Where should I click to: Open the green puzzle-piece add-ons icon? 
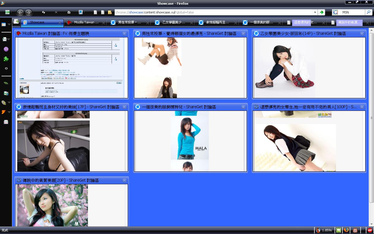tap(6, 59)
